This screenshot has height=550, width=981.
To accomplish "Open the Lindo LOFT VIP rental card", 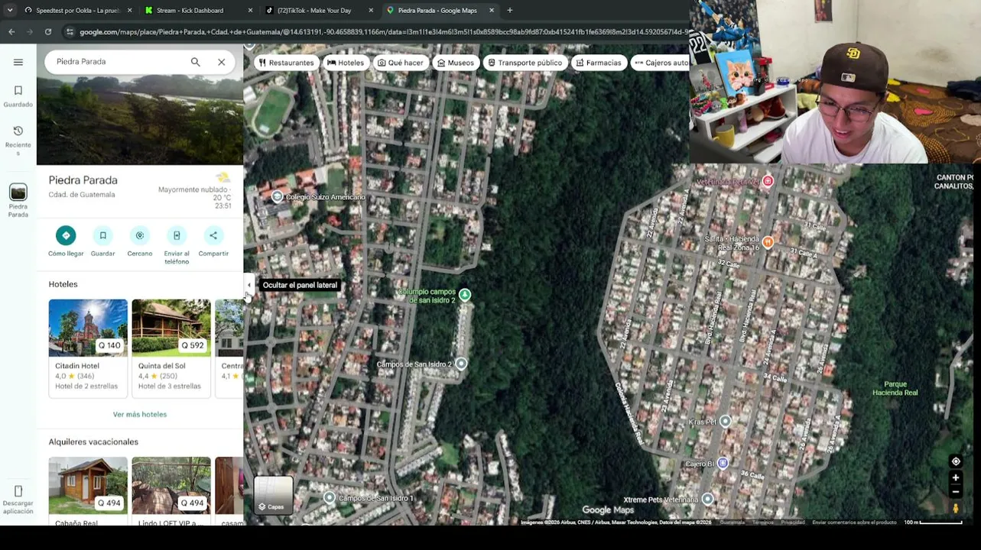I will pos(171,491).
